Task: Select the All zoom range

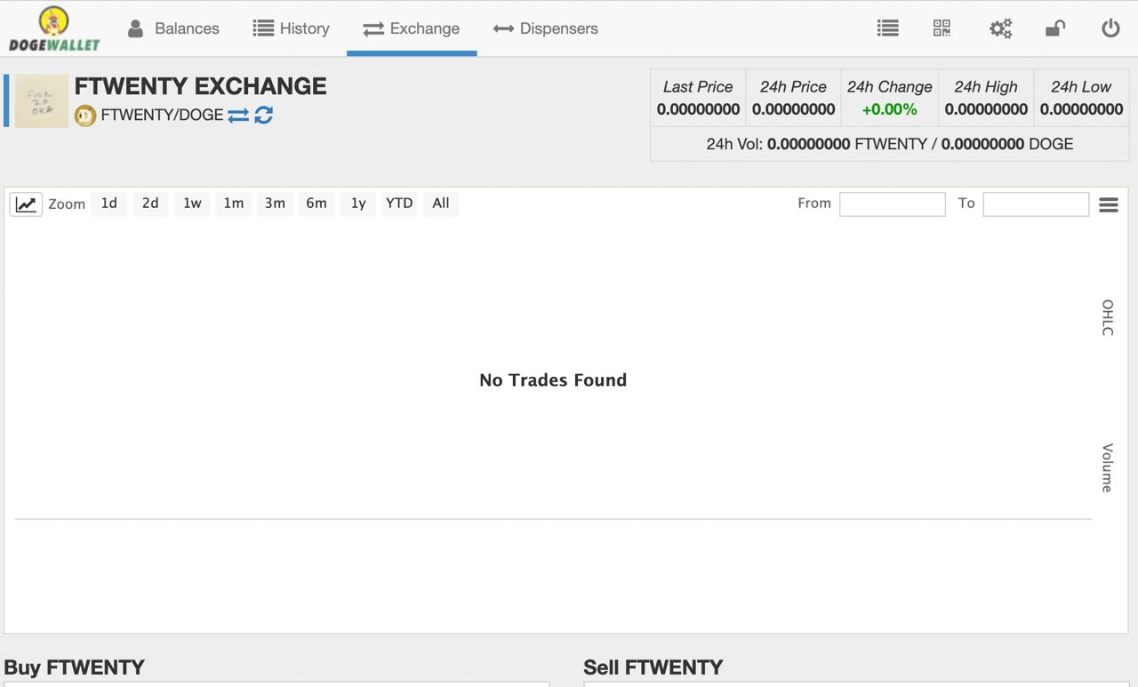Action: (x=441, y=204)
